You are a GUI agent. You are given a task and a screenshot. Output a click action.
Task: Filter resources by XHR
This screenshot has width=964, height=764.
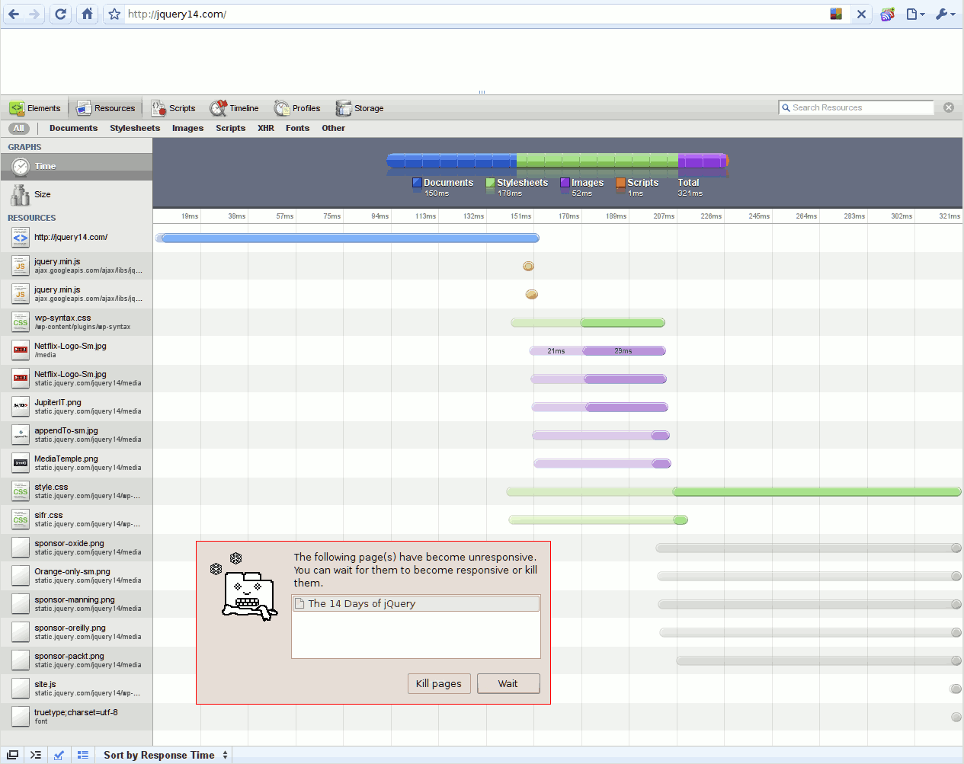(265, 128)
